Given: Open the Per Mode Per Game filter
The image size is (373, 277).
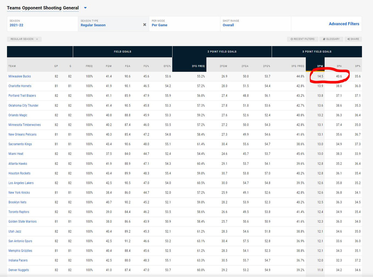Looking at the screenshot, I should [x=184, y=24].
